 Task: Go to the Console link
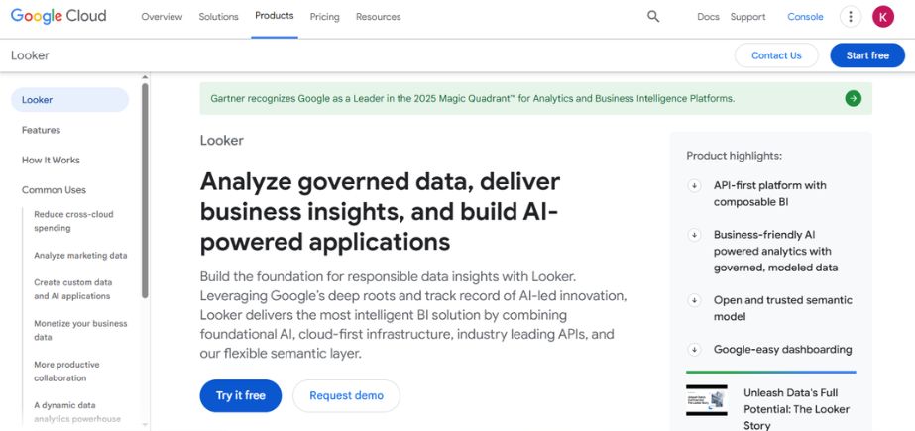pos(805,17)
